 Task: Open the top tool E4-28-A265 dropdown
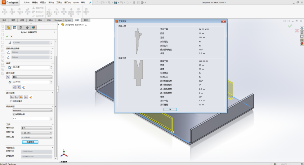pos(37,133)
